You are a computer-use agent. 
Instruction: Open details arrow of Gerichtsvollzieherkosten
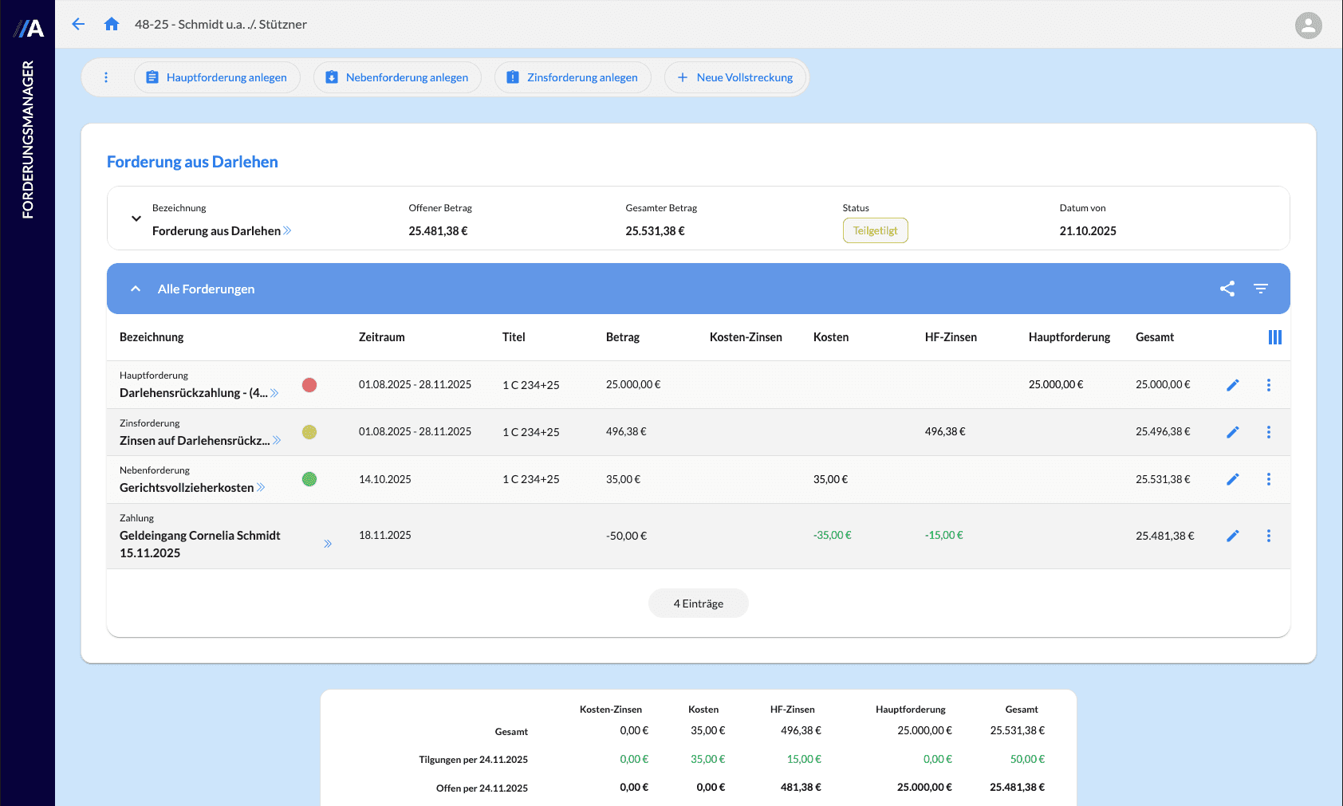261,487
